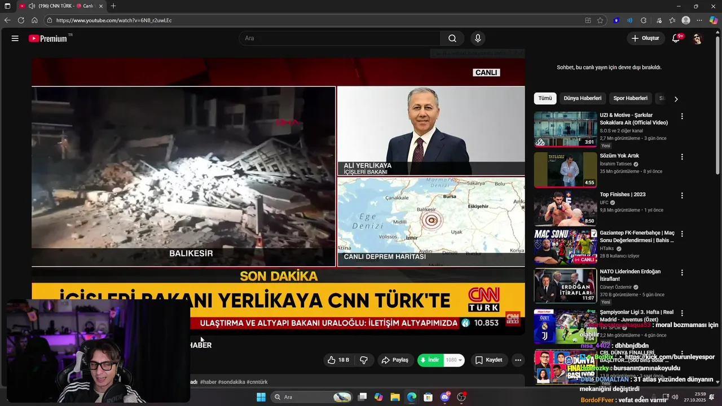
Task: Click the Oluştur create button
Action: coord(645,38)
